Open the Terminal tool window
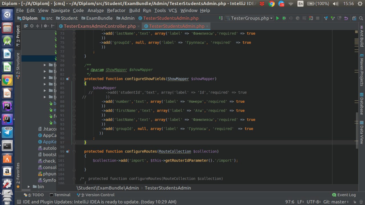The height and width of the screenshot is (205, 365). (60, 195)
